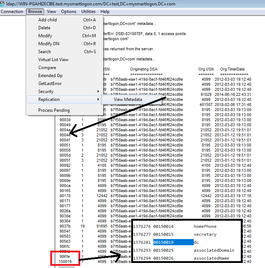Click attribute ID 9004f row

[x=65, y=140]
